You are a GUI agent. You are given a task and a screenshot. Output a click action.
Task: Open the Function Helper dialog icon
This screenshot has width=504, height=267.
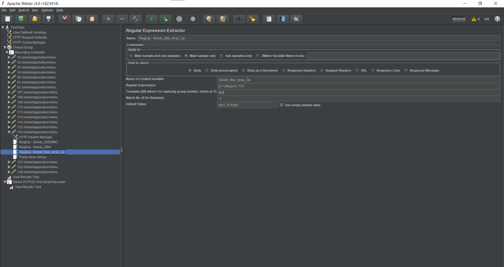coord(269,19)
